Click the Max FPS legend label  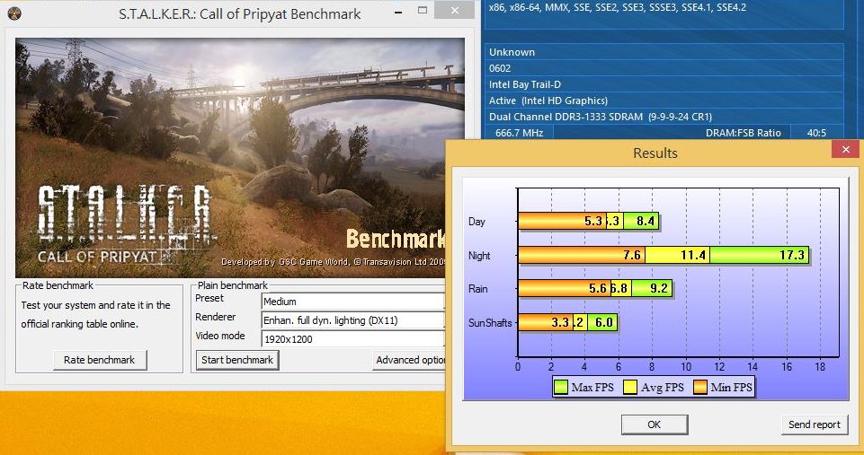tap(592, 388)
